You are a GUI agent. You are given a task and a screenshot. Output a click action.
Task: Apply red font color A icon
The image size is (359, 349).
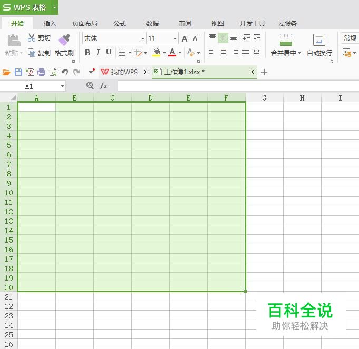pyautogui.click(x=172, y=52)
